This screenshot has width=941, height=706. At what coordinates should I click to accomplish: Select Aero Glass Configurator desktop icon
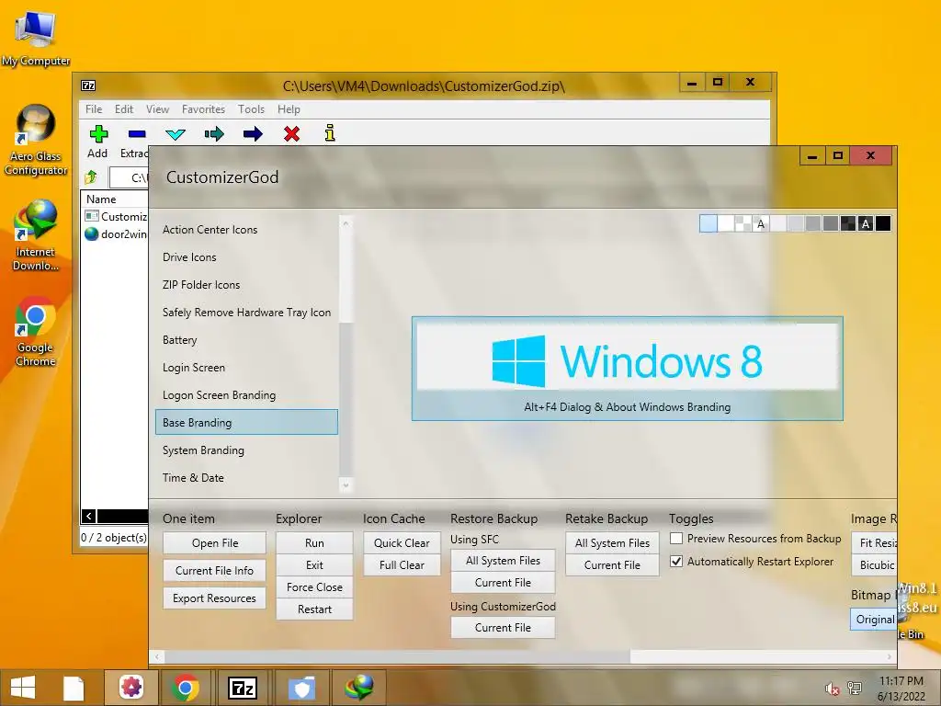(x=36, y=140)
